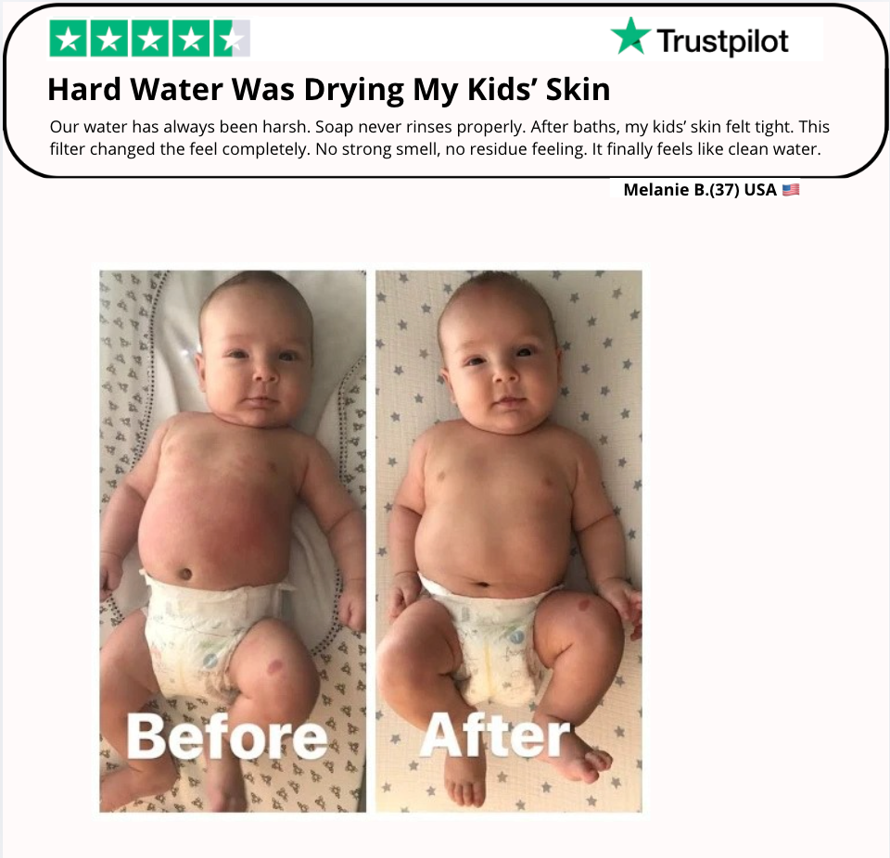
Task: Click the review headline about hard water
Action: tap(328, 90)
